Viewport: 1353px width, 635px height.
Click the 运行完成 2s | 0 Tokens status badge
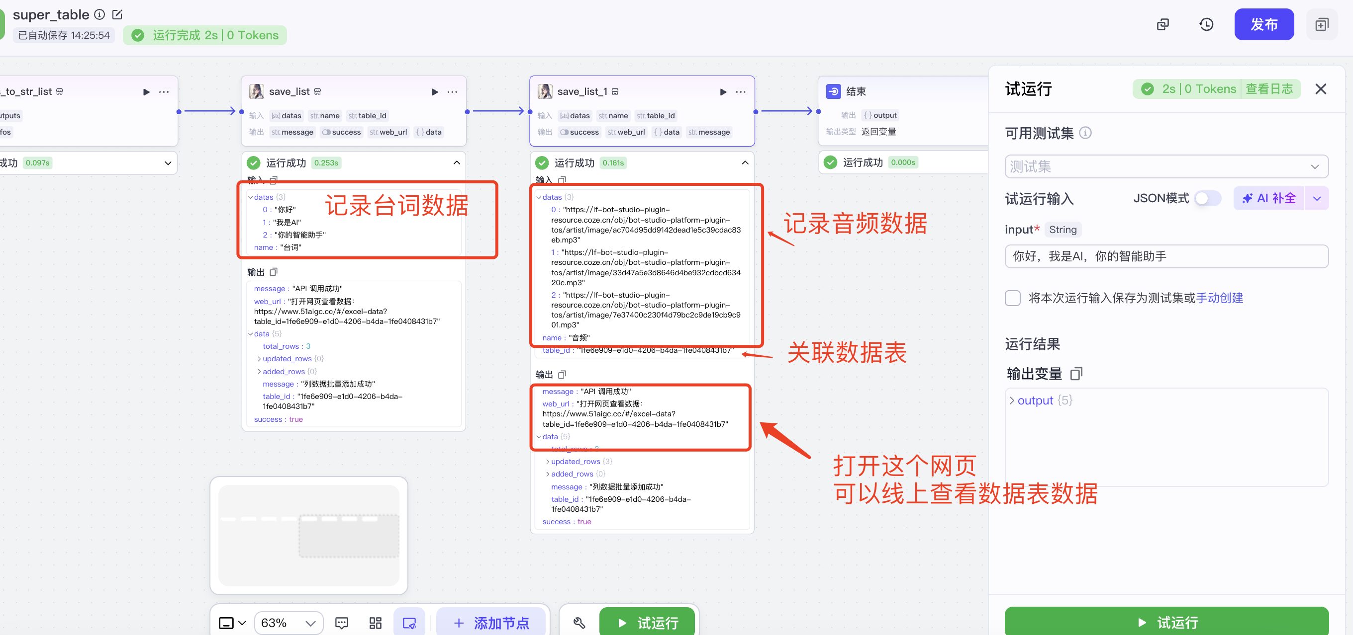[x=205, y=35]
